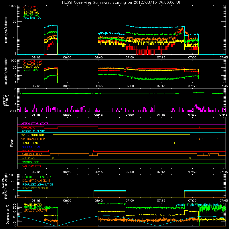Select the GAP_FLAG label
Screen dimensions: 229x229
(x=28, y=127)
